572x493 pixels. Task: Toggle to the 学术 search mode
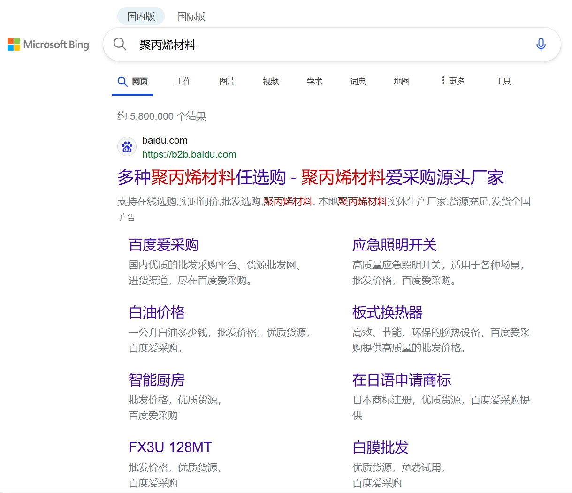tap(314, 81)
